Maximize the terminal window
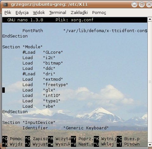This screenshot has width=152, height=149. (x=142, y=4)
